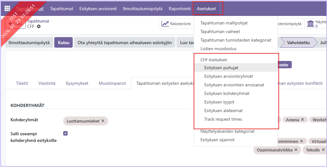Click the Kutsu button
The width and height of the screenshot is (327, 167).
coord(63,43)
